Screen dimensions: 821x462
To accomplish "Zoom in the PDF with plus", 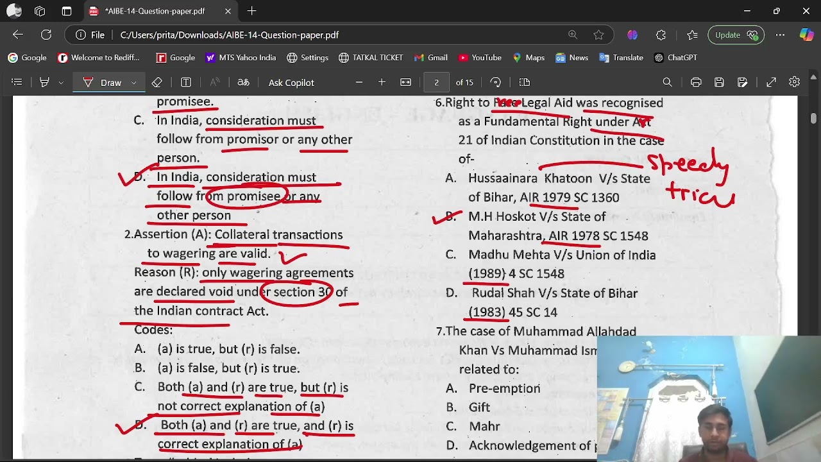I will (x=382, y=82).
